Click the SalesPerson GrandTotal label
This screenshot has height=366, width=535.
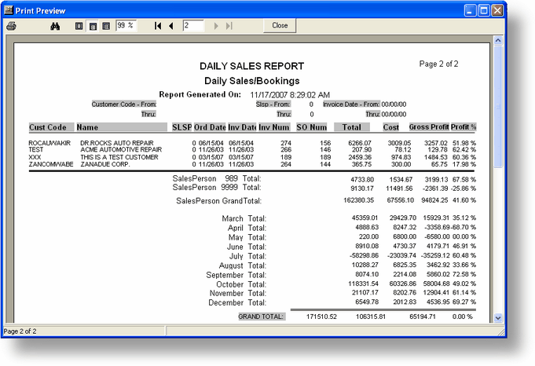(x=218, y=201)
